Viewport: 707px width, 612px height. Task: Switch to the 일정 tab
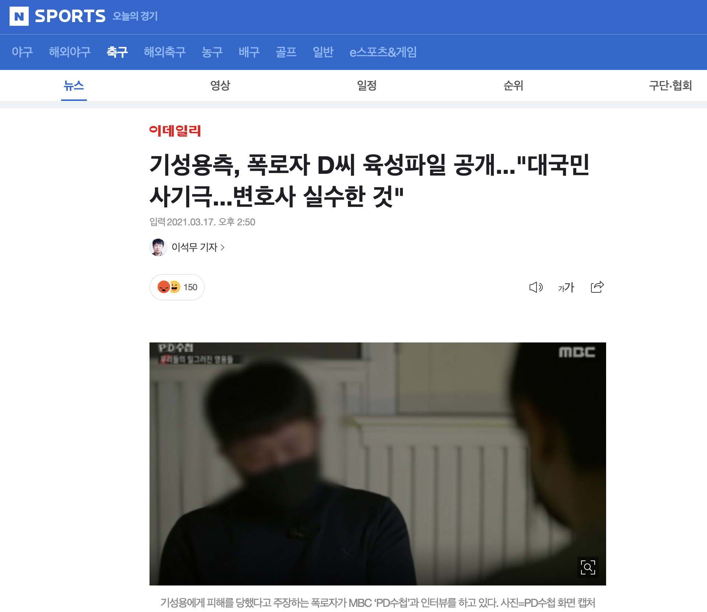(x=367, y=85)
